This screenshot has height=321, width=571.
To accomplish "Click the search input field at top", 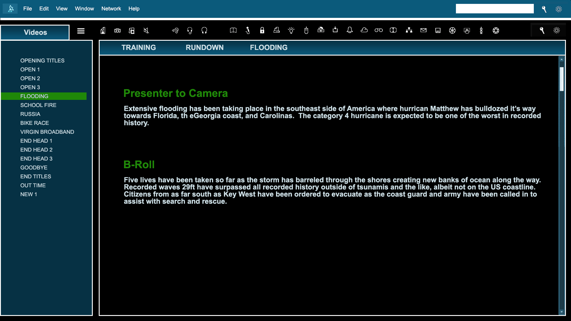I will pyautogui.click(x=495, y=9).
